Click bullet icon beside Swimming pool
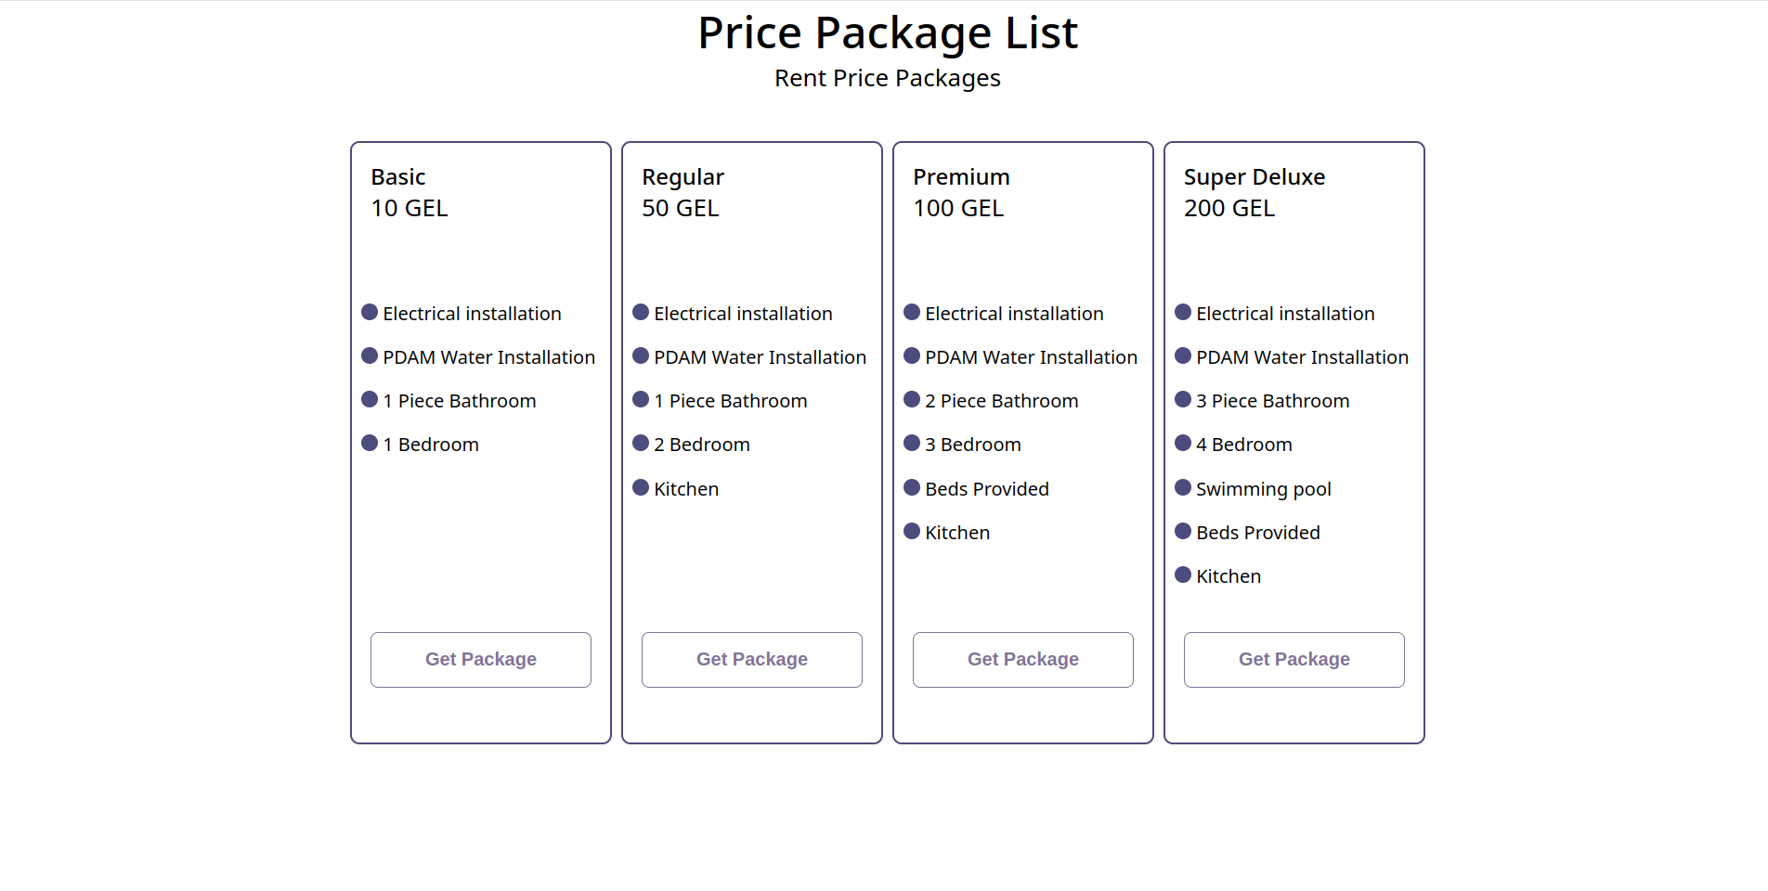Viewport: 1768px width, 891px height. (x=1183, y=487)
